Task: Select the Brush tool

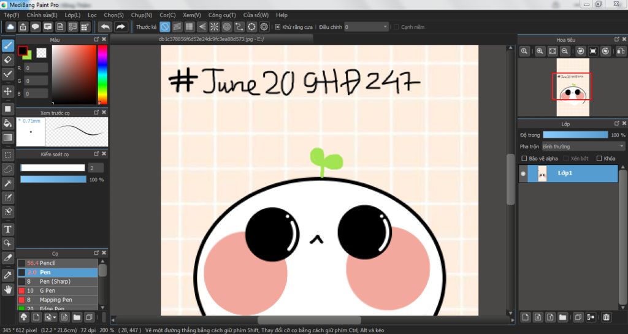Action: point(7,45)
